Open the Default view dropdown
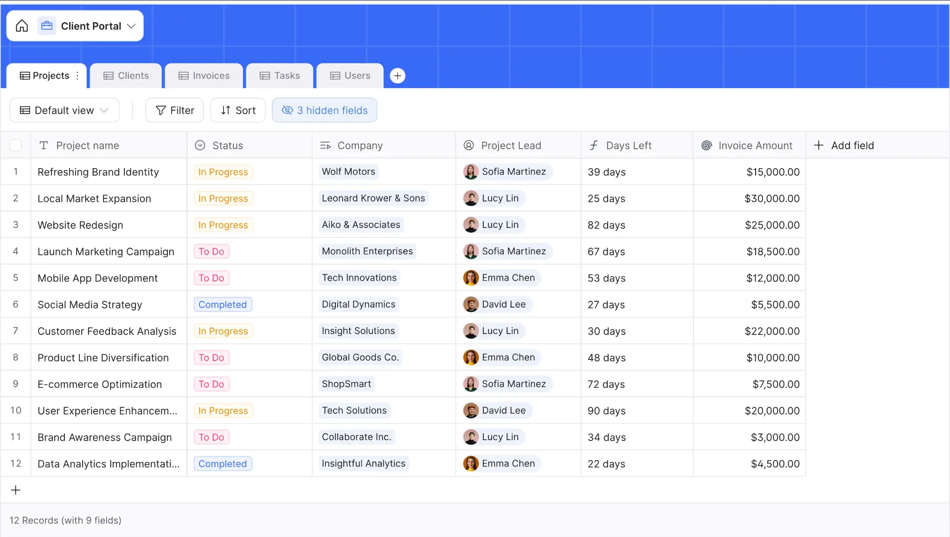 pos(64,110)
